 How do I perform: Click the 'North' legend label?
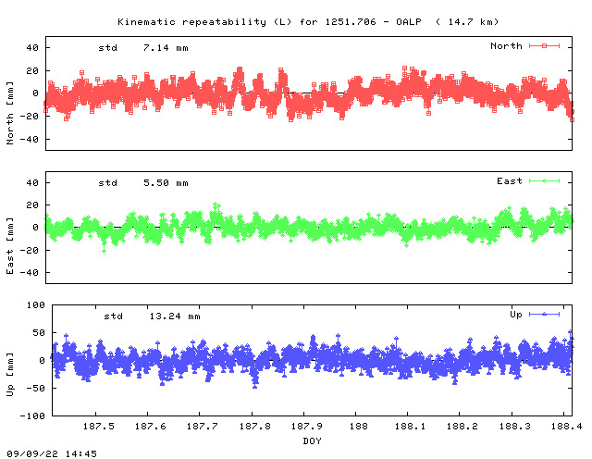[x=506, y=46]
